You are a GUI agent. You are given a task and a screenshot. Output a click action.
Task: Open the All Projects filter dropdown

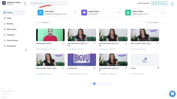[x=46, y=23]
